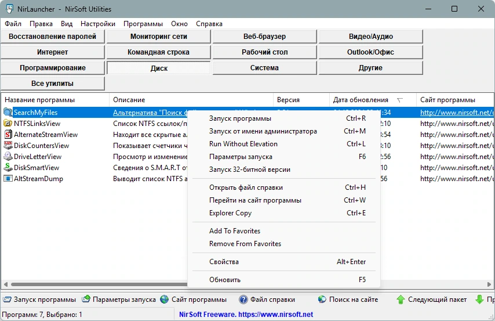This screenshot has width=495, height=321.
Task: Switch to Рабочий стол category
Action: (264, 52)
